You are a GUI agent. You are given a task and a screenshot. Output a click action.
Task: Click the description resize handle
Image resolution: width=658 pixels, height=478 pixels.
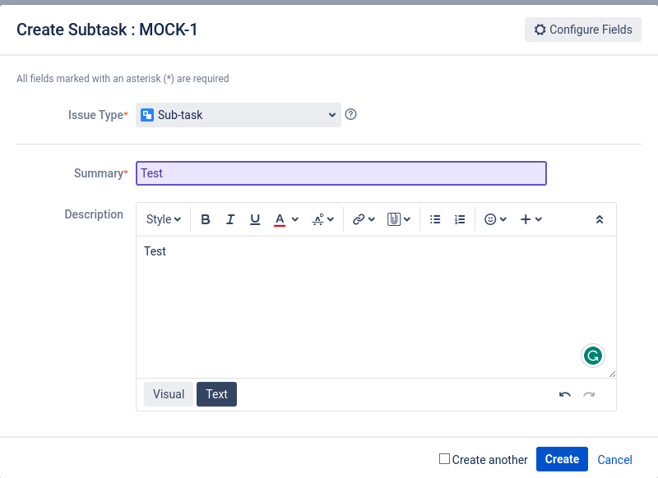(612, 375)
